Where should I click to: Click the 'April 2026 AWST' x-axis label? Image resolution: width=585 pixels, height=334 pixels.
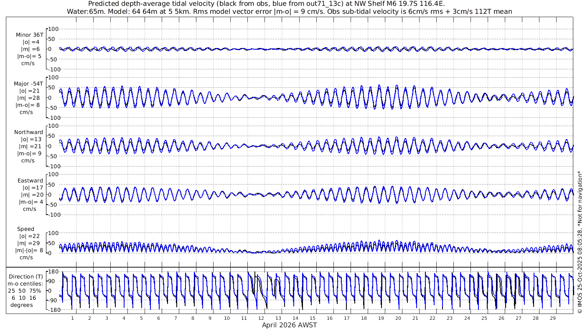point(289,325)
